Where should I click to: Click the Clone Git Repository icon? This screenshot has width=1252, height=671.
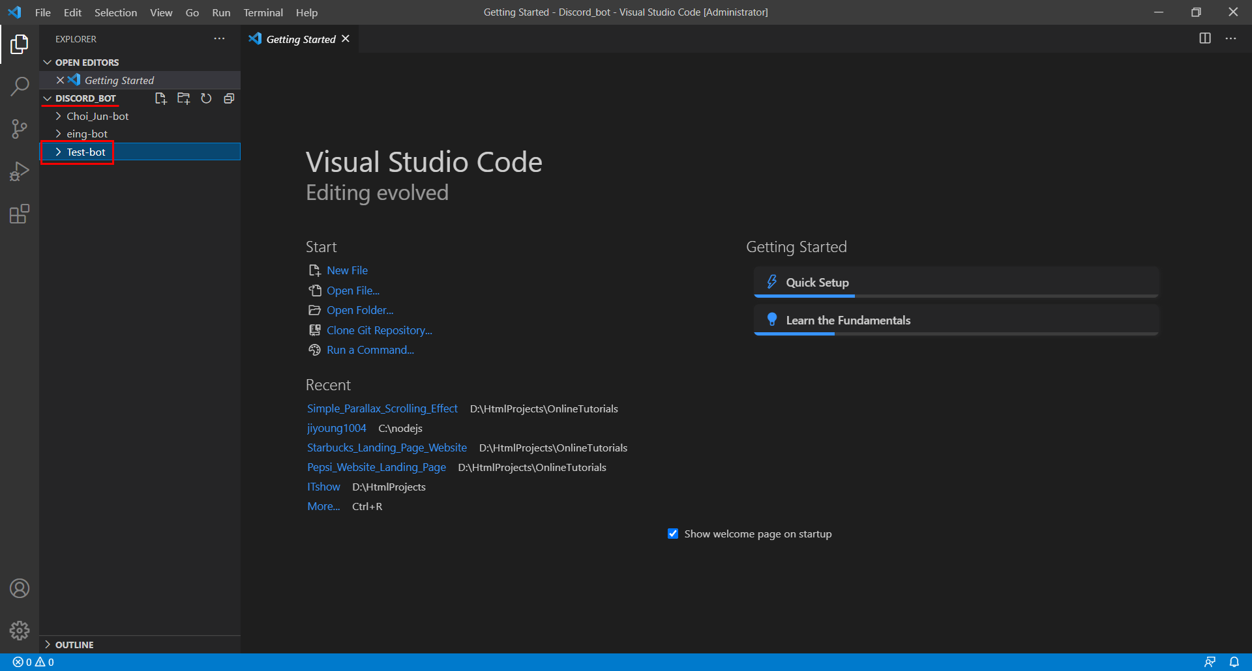(x=314, y=330)
